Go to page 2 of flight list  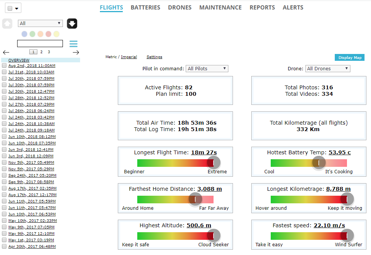click(42, 52)
